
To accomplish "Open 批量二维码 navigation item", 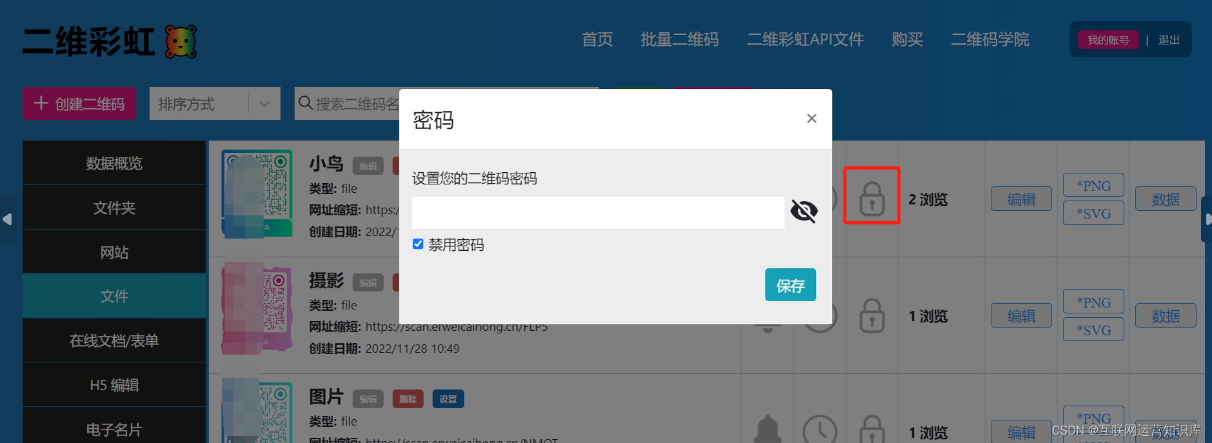I will click(680, 39).
